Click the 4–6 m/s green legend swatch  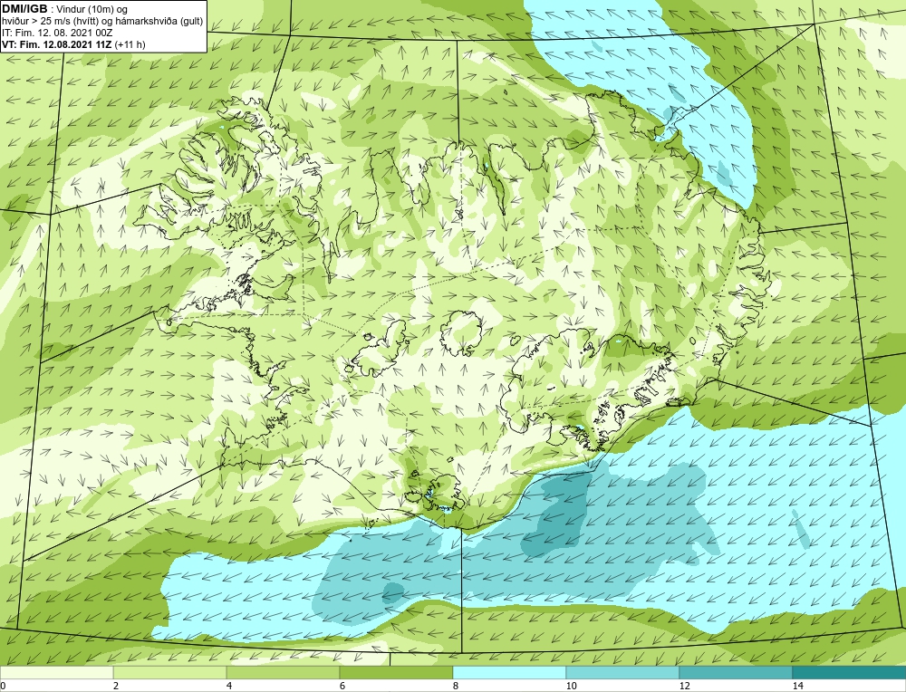[283, 673]
